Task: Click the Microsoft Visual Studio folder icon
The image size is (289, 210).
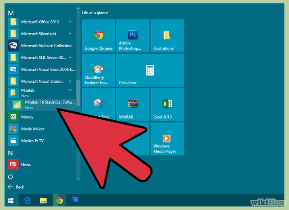Action: pos(13,81)
